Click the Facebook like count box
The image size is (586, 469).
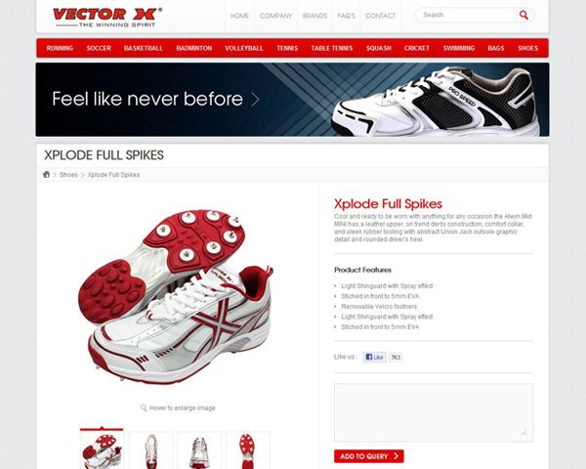click(396, 358)
